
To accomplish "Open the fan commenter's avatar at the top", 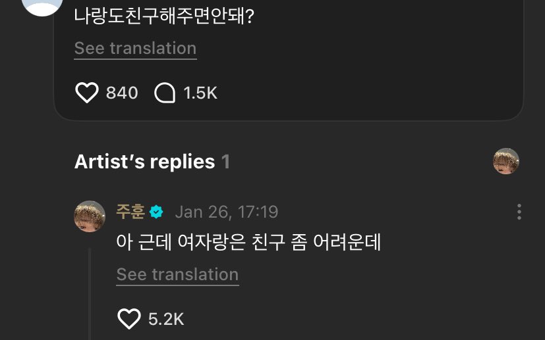I will (x=42, y=7).
